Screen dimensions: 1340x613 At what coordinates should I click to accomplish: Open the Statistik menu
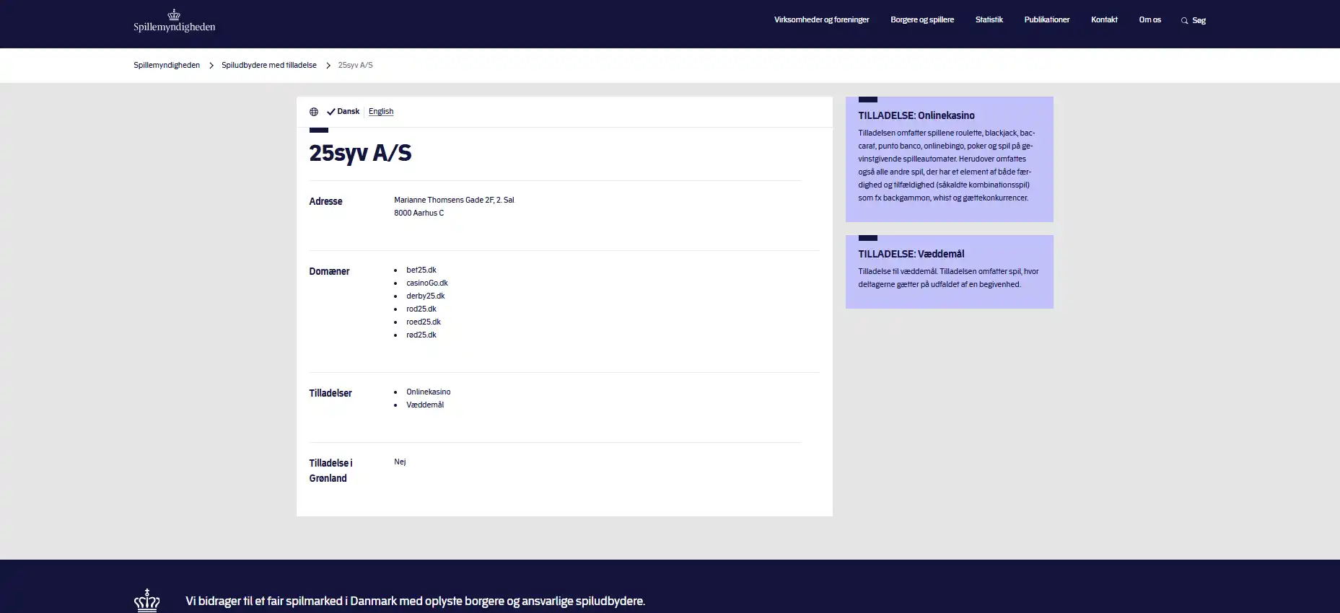[989, 20]
